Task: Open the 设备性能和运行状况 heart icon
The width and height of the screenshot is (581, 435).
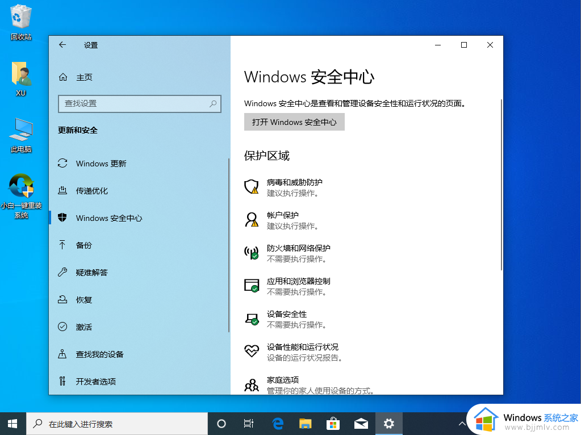Action: click(x=252, y=351)
